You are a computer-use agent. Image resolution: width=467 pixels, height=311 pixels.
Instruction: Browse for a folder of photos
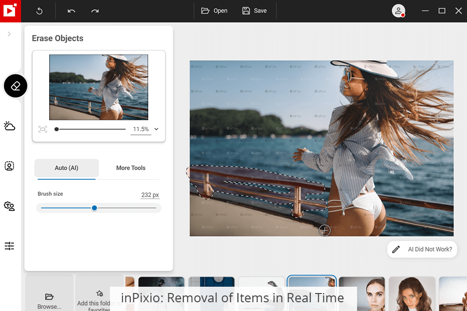tap(49, 300)
